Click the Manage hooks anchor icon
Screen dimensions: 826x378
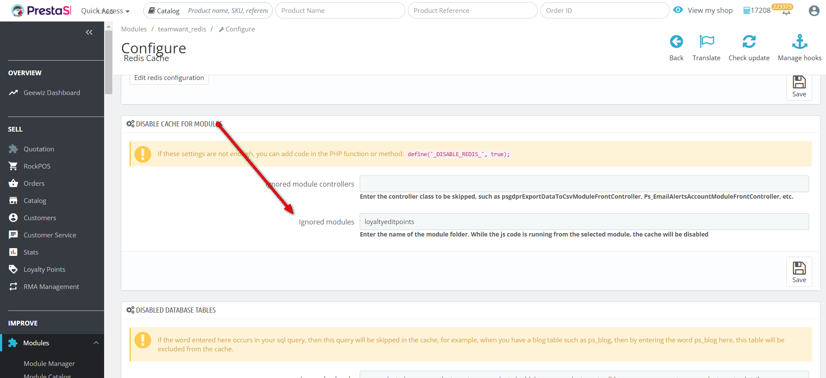pos(800,42)
